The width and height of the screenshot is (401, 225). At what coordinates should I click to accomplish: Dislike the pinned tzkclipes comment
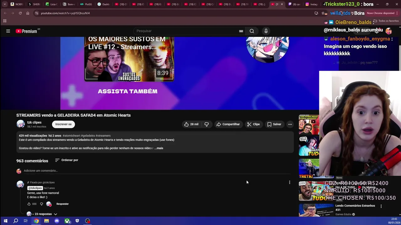(41, 204)
